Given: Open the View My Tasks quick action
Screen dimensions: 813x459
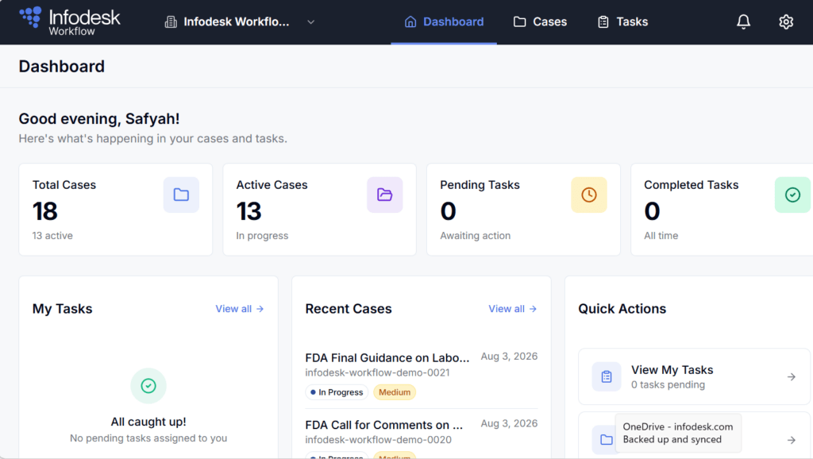Looking at the screenshot, I should point(694,376).
